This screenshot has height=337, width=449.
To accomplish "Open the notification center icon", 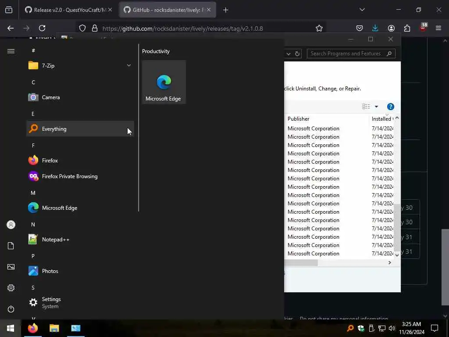I will click(435, 328).
